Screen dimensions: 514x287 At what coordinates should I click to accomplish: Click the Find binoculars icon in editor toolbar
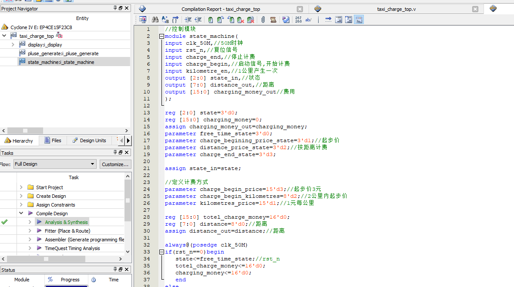[x=155, y=20]
